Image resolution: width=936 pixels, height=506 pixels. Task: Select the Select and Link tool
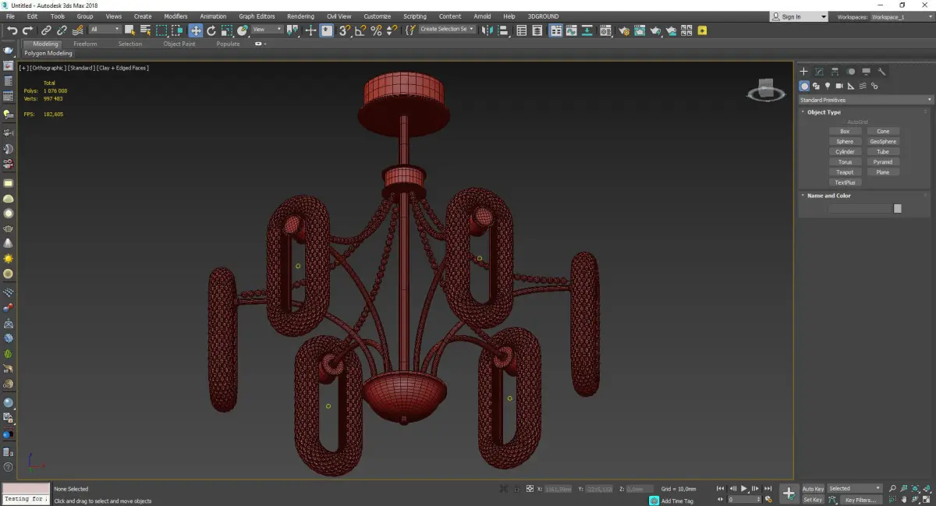click(x=47, y=30)
